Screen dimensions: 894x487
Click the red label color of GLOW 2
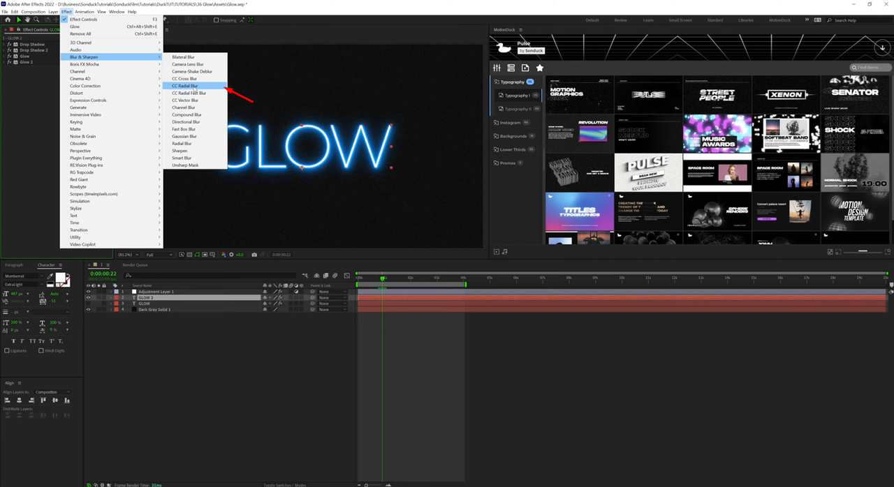click(115, 298)
